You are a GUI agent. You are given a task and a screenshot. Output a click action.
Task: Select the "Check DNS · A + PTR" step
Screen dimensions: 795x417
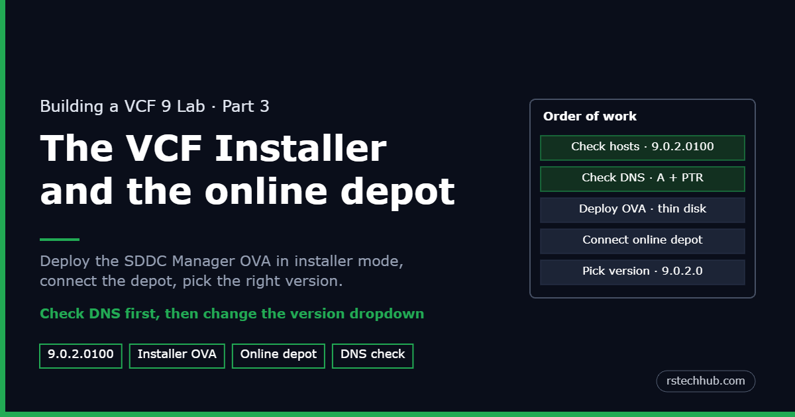643,179
